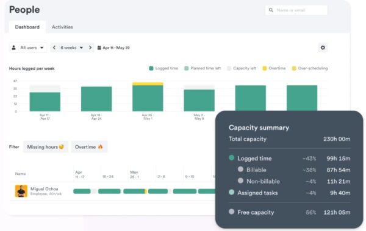
Task: Click the Capacity summary heading
Action: [259, 128]
